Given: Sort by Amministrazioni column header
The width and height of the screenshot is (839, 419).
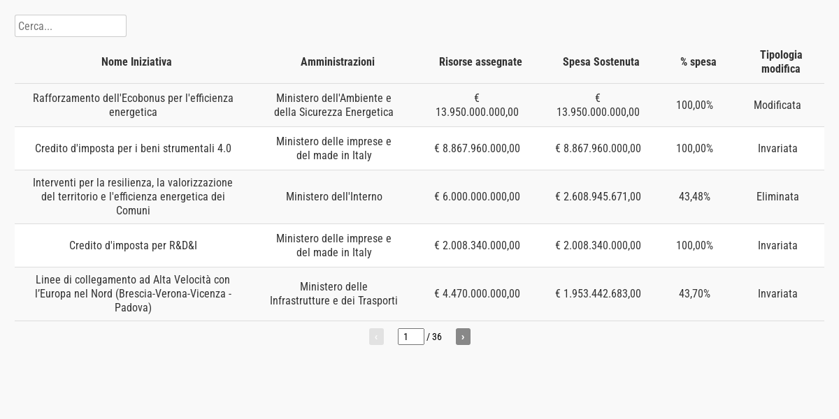Looking at the screenshot, I should point(338,61).
